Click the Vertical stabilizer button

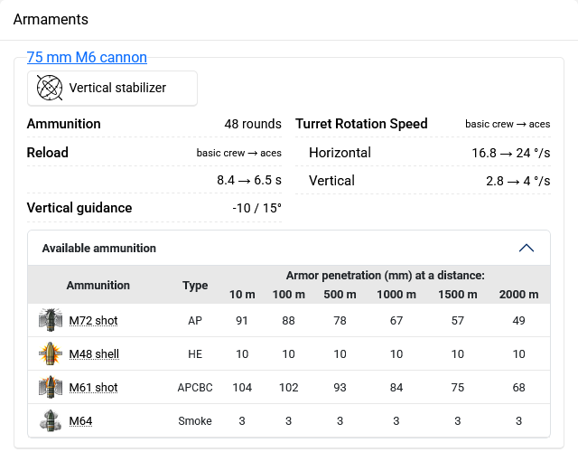tap(112, 88)
